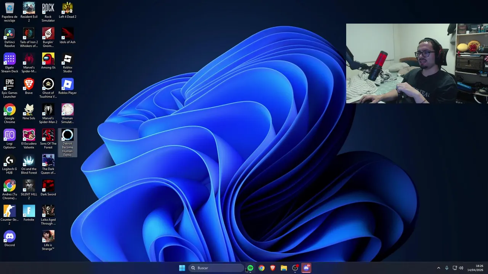Viewport: 488px width, 274px height.
Task: Open Spotify from the taskbar
Action: pos(250,268)
